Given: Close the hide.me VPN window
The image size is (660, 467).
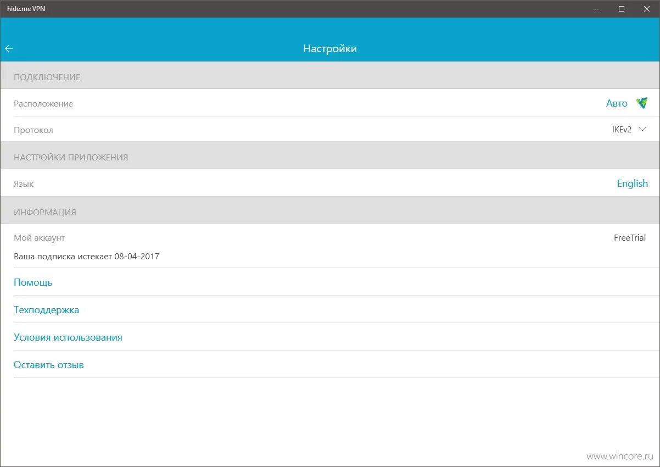Looking at the screenshot, I should tap(647, 9).
